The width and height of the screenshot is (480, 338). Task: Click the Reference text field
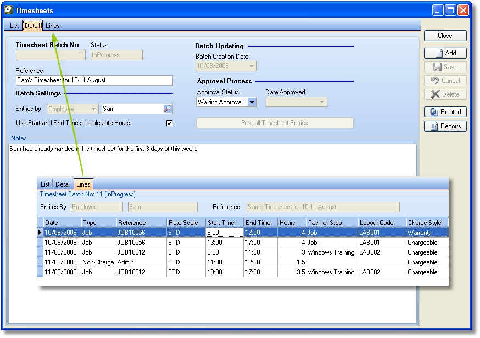pos(94,80)
